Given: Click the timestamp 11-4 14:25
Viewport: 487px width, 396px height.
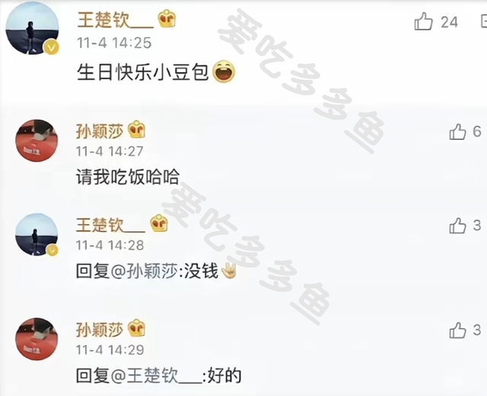Looking at the screenshot, I should coord(114,43).
